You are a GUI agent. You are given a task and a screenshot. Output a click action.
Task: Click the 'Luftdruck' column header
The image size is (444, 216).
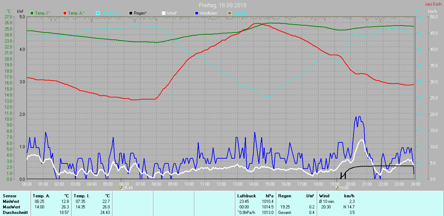point(246,196)
